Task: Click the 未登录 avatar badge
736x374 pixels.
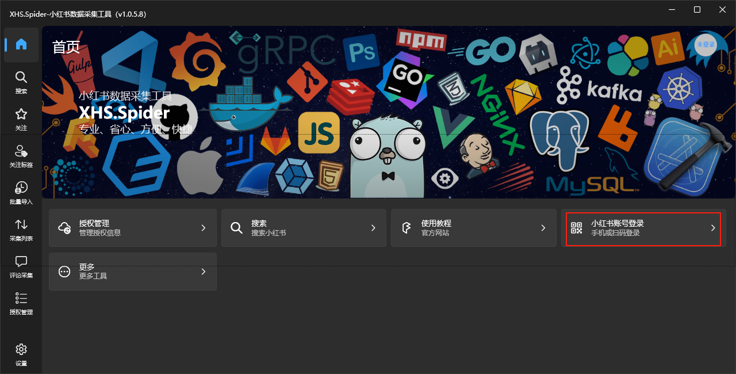Action: [x=705, y=44]
